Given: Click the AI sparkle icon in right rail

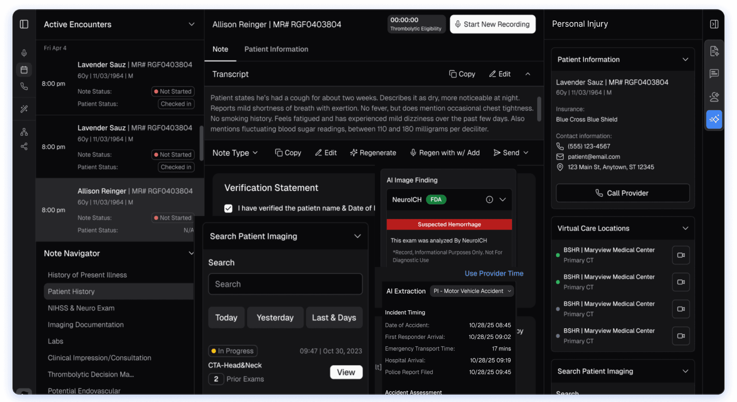Looking at the screenshot, I should click(x=714, y=119).
